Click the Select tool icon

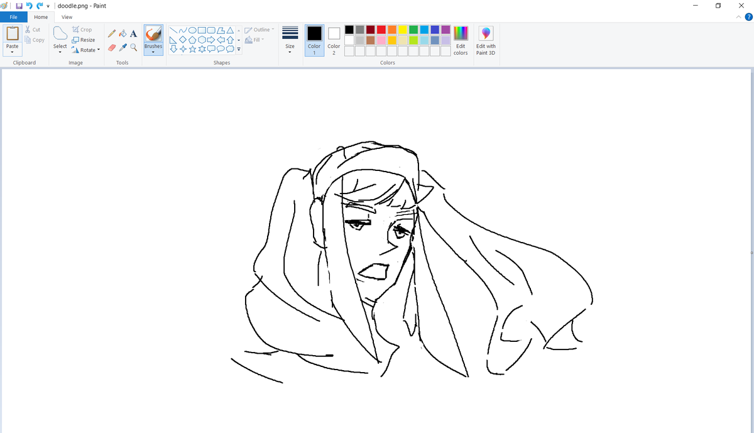[x=60, y=33]
